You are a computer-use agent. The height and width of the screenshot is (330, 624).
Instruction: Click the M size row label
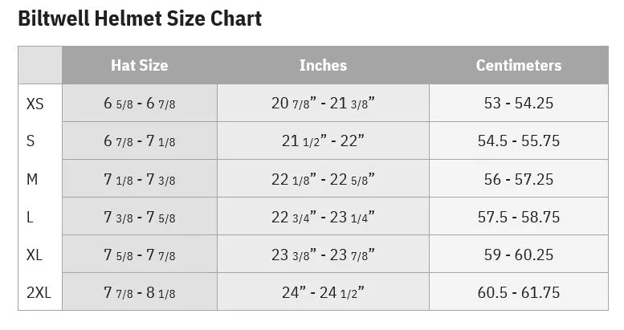point(32,179)
